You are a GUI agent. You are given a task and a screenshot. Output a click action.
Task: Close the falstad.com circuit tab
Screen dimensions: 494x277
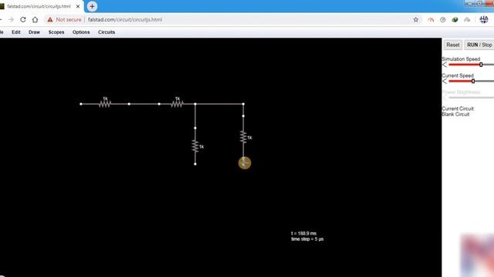click(78, 6)
